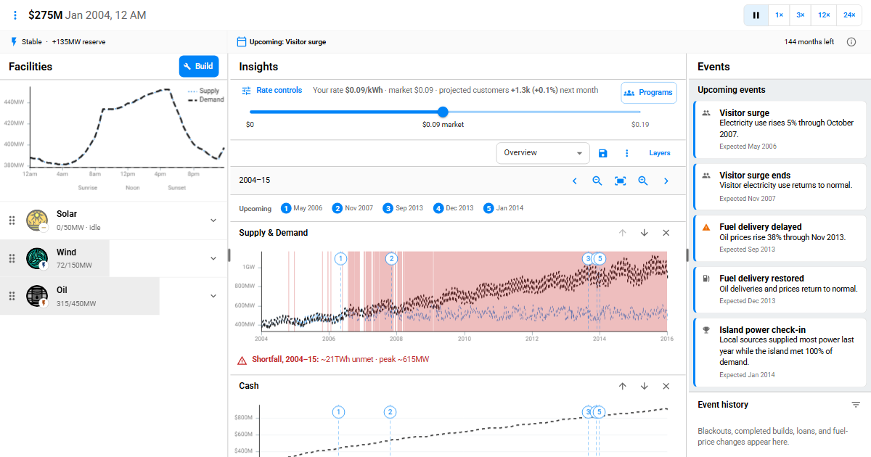
Task: Open chart view more options
Action: [x=627, y=153]
